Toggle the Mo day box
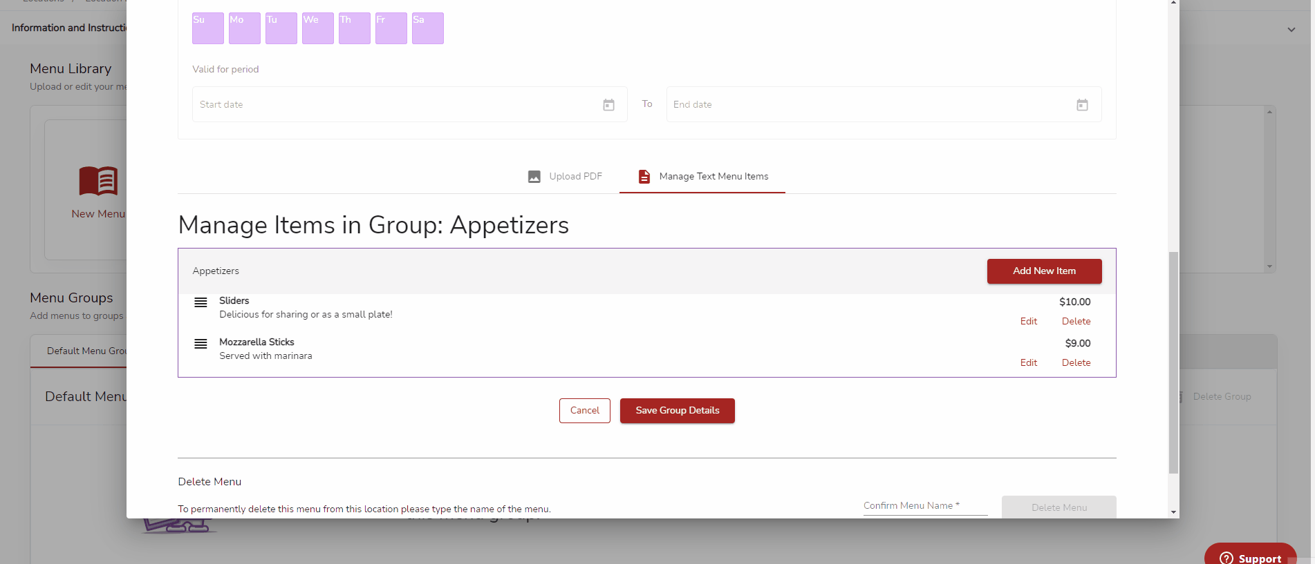This screenshot has height=564, width=1315. pyautogui.click(x=245, y=28)
